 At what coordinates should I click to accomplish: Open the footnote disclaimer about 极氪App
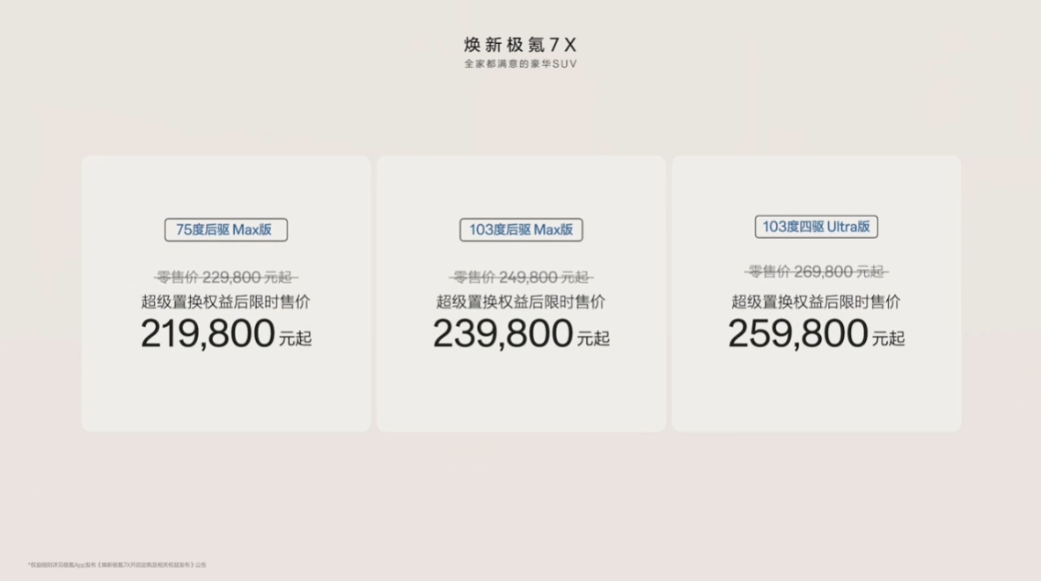tap(117, 565)
